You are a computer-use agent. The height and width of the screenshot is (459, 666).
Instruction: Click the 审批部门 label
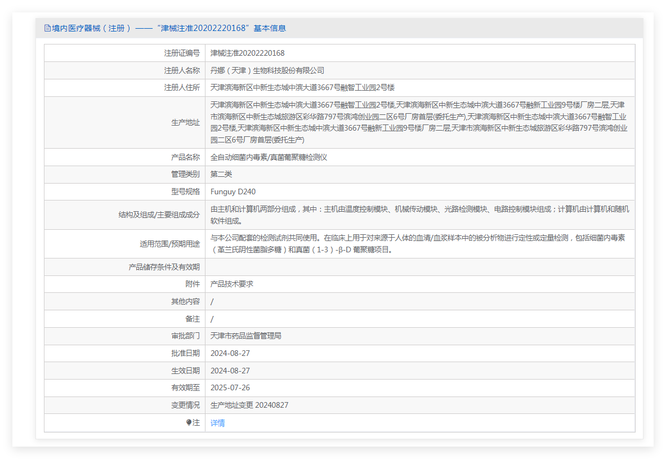point(185,336)
